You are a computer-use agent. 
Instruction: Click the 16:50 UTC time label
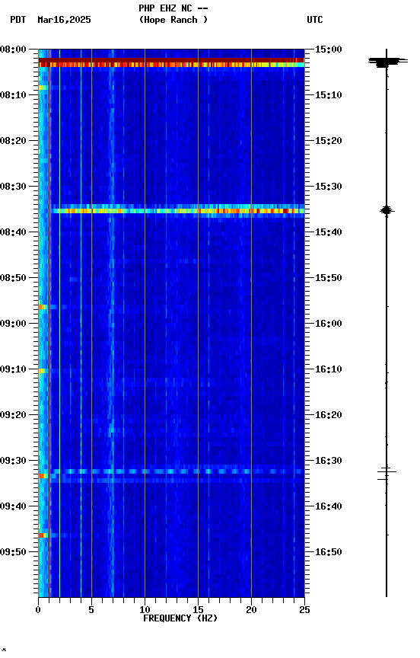point(329,552)
